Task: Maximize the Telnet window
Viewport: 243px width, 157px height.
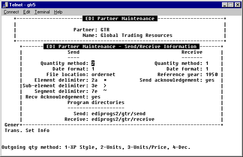Action: (x=231, y=4)
